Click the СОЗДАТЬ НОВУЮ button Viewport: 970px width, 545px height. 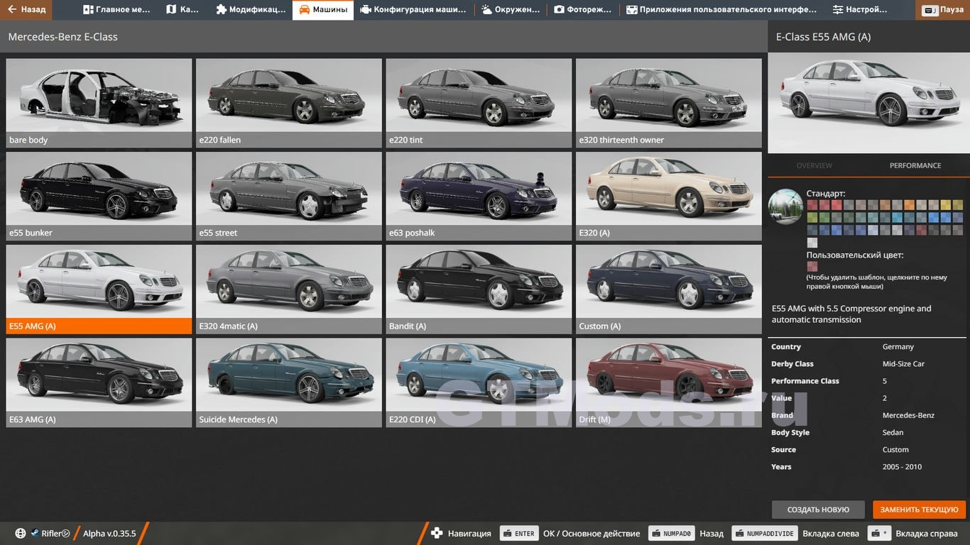818,510
